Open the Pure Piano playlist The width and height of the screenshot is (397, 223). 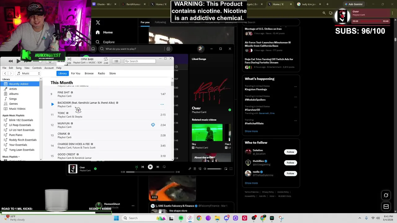click(16, 135)
